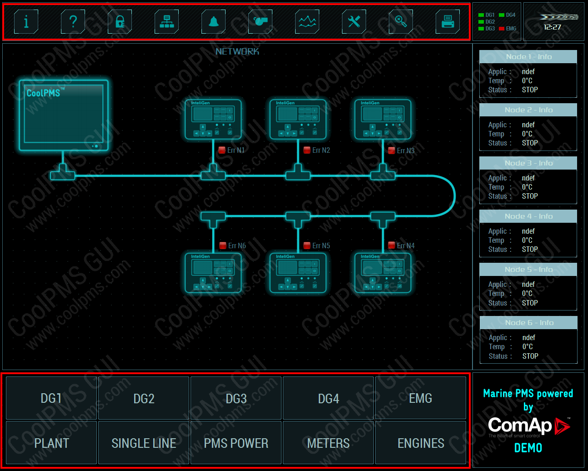Click the green DG3 status indicator
Screen dimensions: 588x471
tap(481, 29)
